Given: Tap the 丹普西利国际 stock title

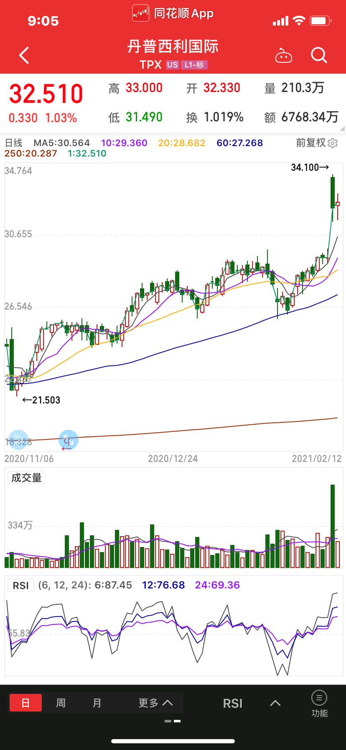Looking at the screenshot, I should [x=173, y=46].
